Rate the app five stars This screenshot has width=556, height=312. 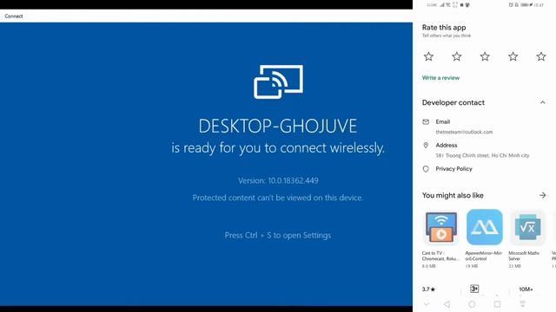click(541, 56)
